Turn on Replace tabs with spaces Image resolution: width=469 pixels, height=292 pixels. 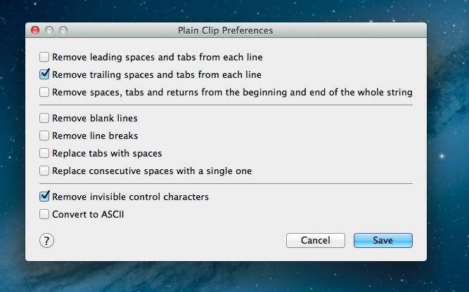(45, 153)
